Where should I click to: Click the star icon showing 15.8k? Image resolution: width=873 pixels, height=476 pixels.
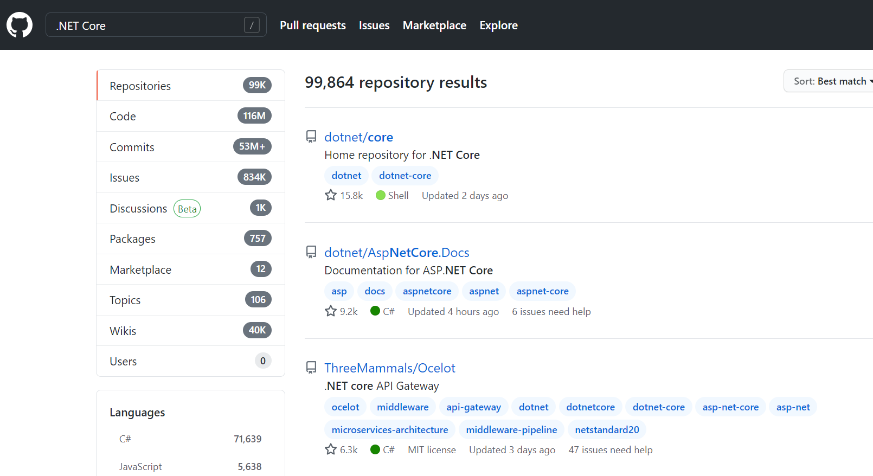(x=331, y=195)
